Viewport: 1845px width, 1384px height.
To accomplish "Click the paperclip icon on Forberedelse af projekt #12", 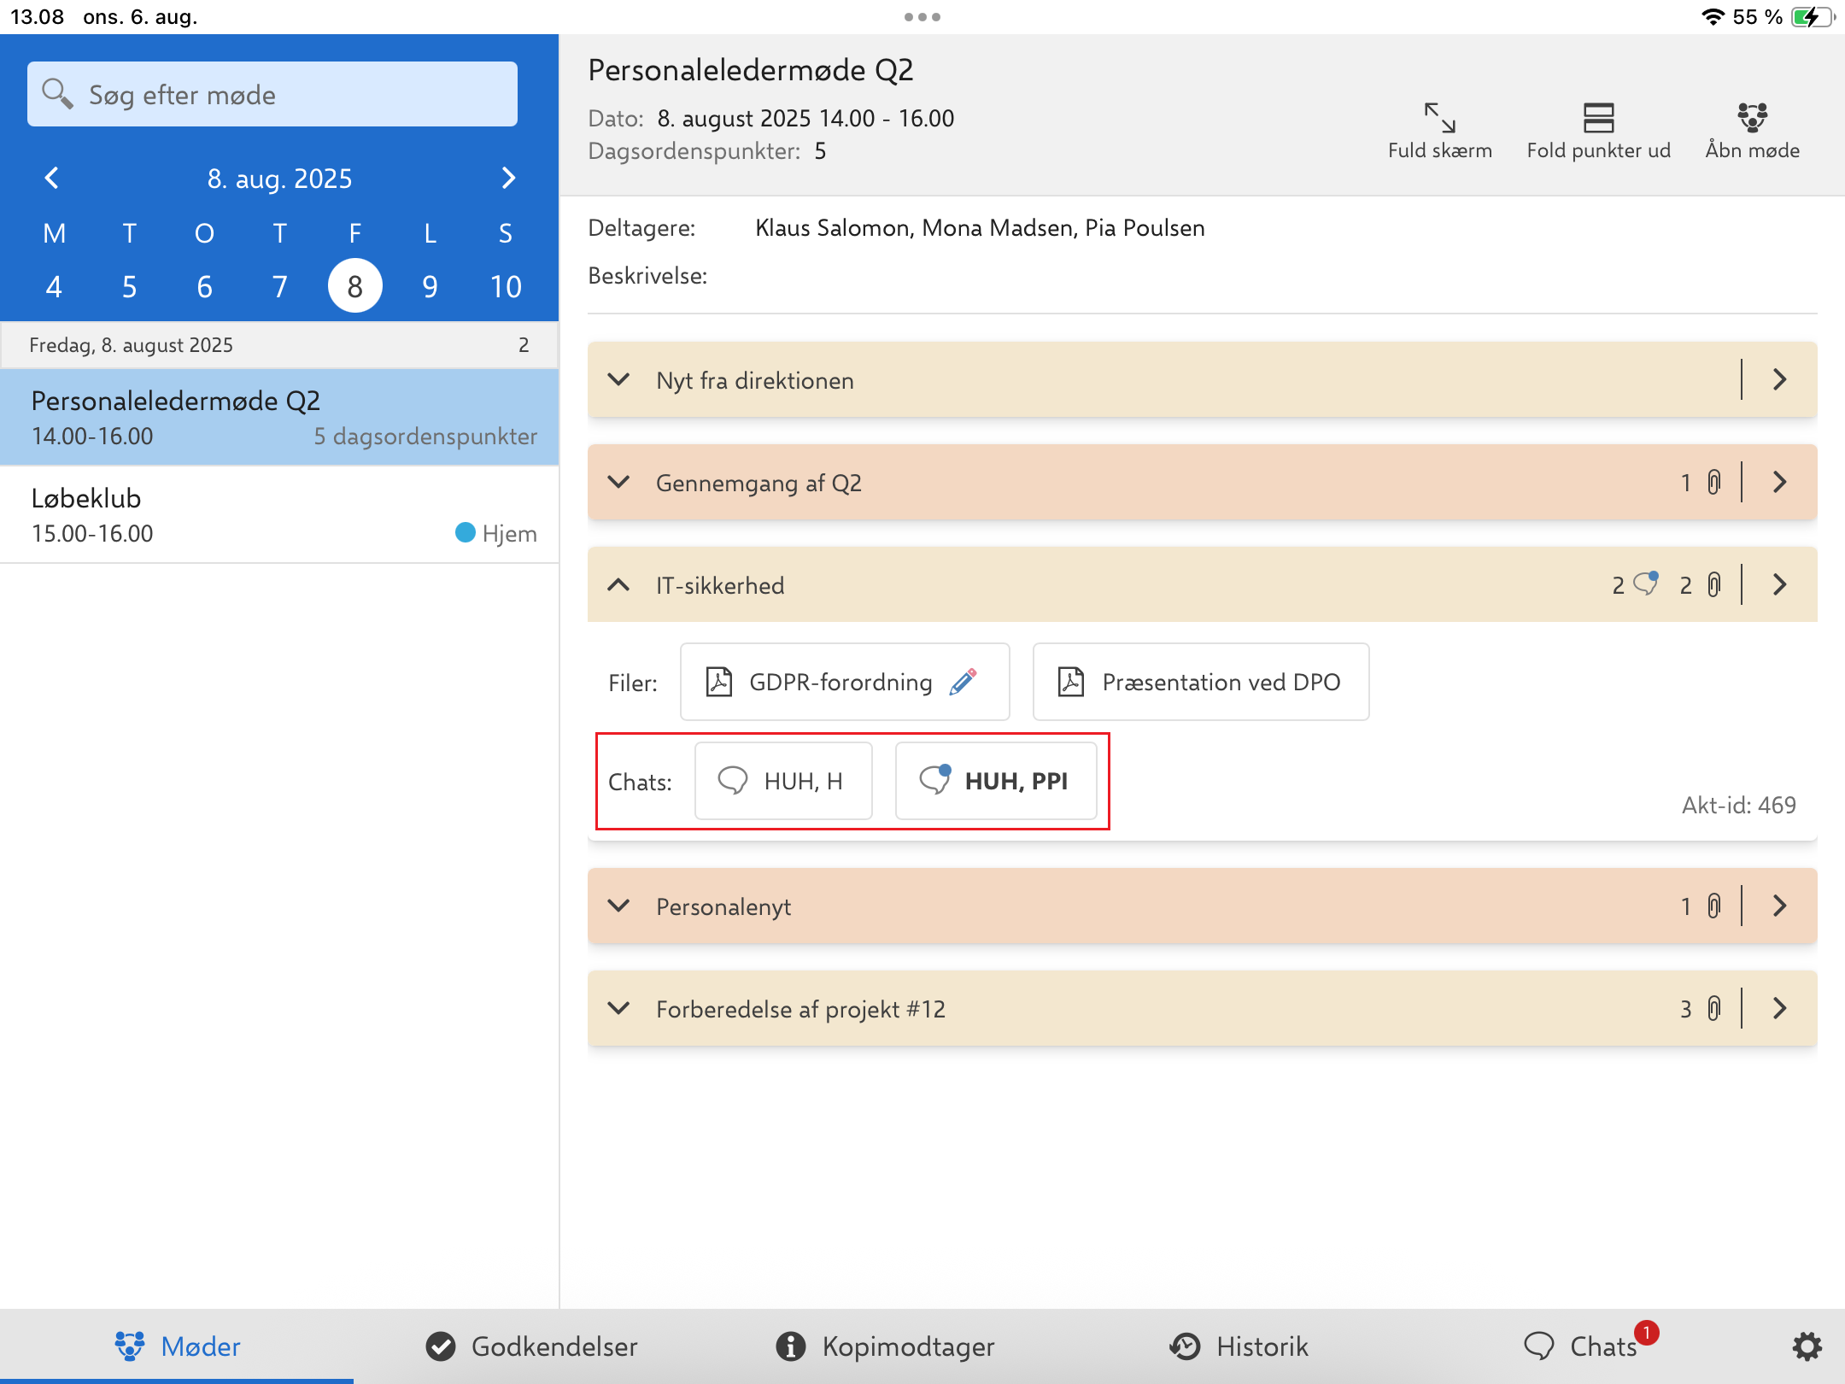I will point(1713,1008).
